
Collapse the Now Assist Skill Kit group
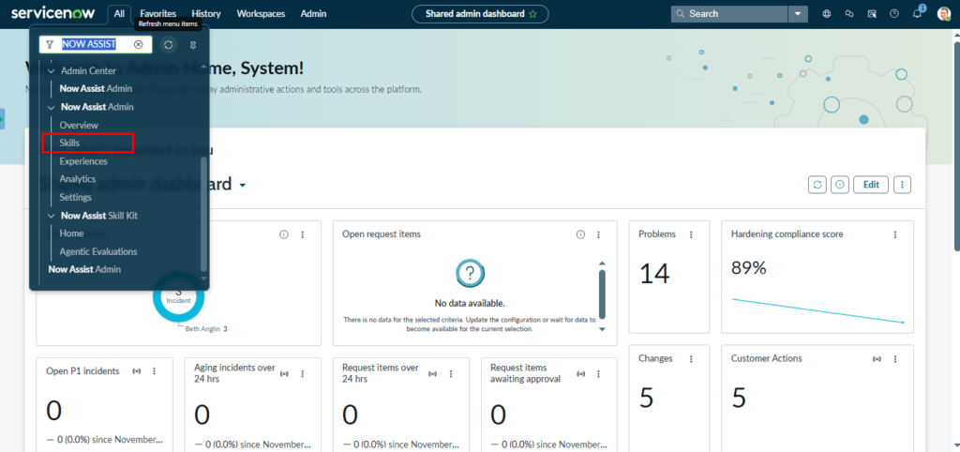pyautogui.click(x=52, y=216)
